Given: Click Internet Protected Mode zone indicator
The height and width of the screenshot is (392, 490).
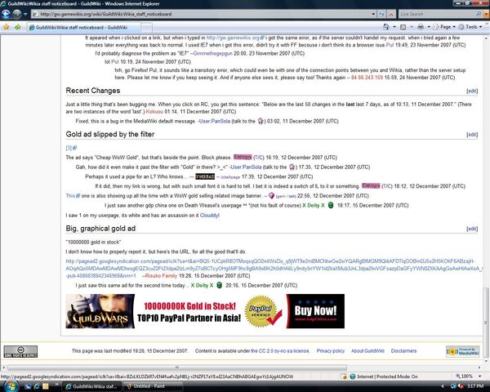Looking at the screenshot, I should coord(384,376).
